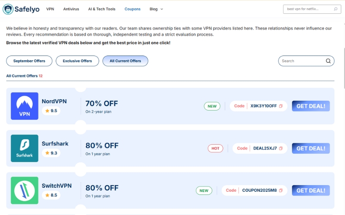Show All Current Offers filter
This screenshot has height=215, width=345.
[125, 61]
